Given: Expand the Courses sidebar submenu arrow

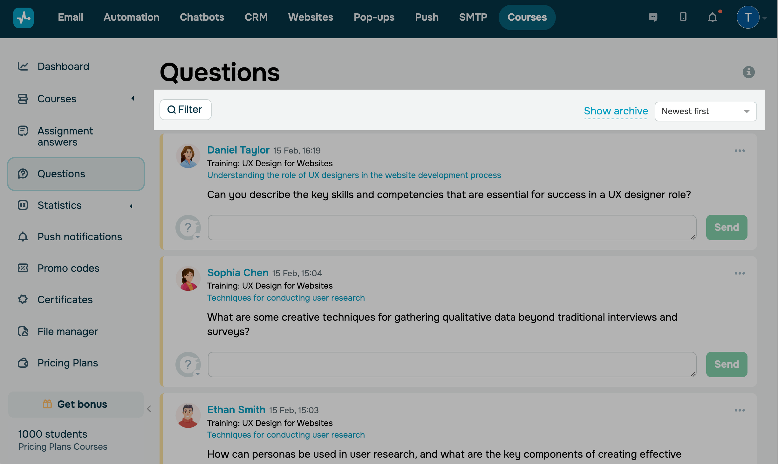Looking at the screenshot, I should click(133, 99).
